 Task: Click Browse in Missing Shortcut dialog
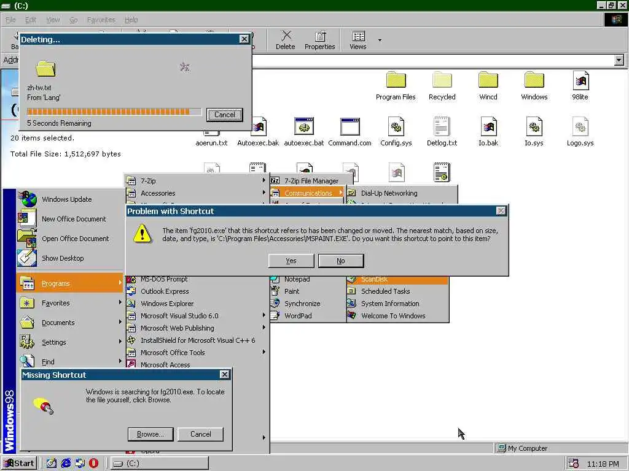point(150,434)
